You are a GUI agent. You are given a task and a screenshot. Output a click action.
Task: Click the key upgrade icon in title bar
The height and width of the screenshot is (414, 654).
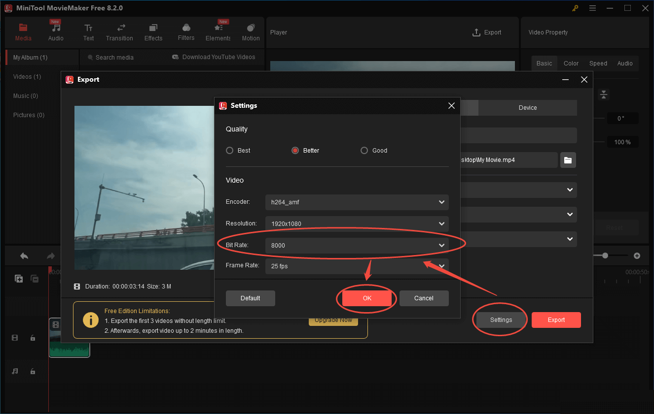pyautogui.click(x=575, y=8)
